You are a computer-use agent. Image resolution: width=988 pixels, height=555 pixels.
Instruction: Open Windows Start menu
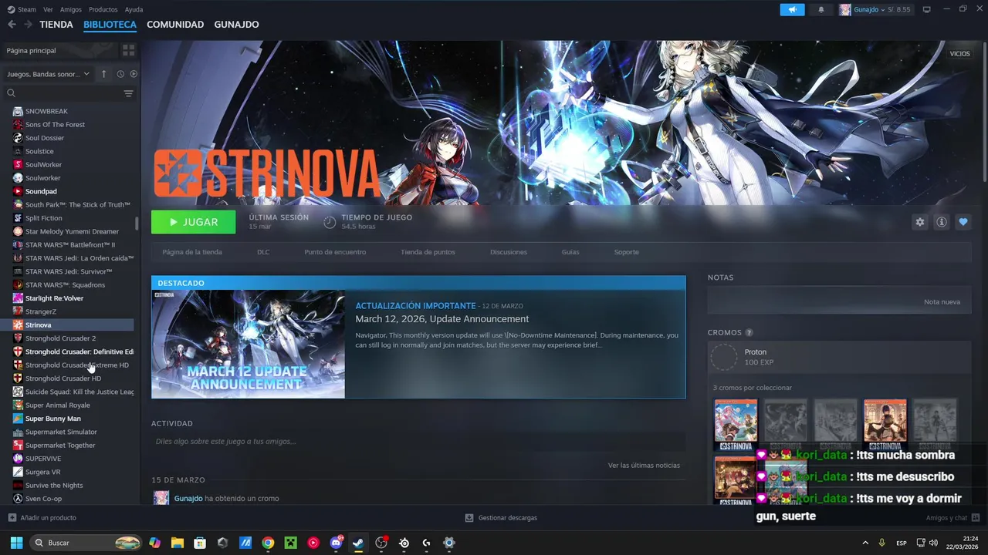(x=16, y=543)
